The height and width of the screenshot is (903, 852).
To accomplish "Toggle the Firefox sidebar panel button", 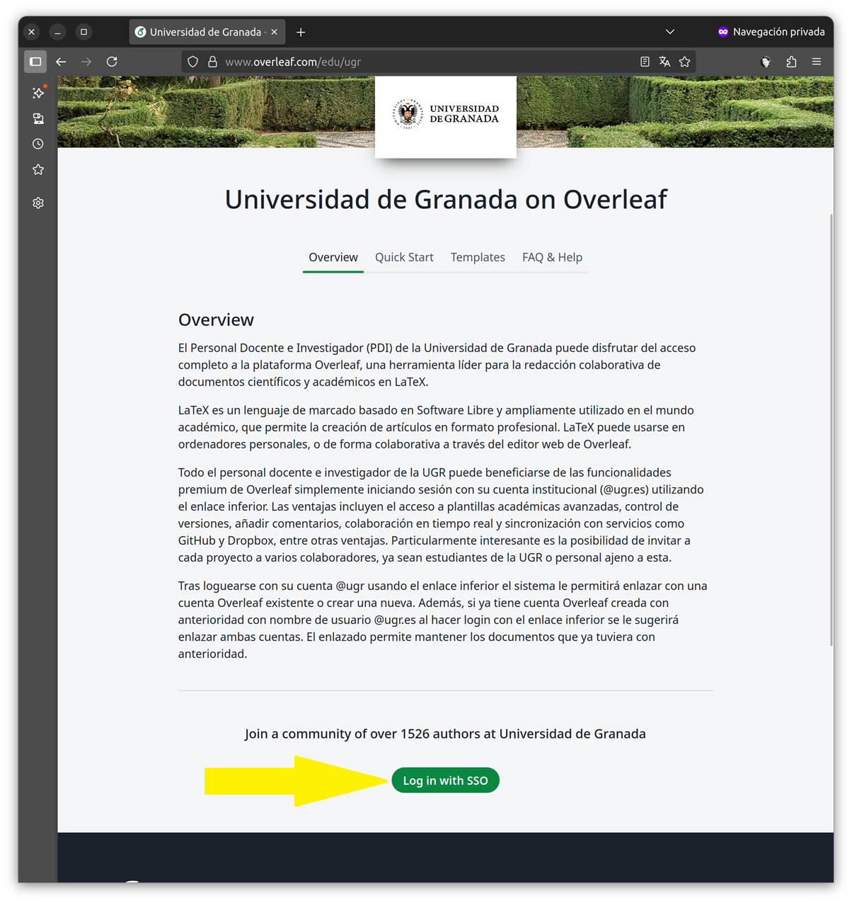I will click(x=35, y=62).
